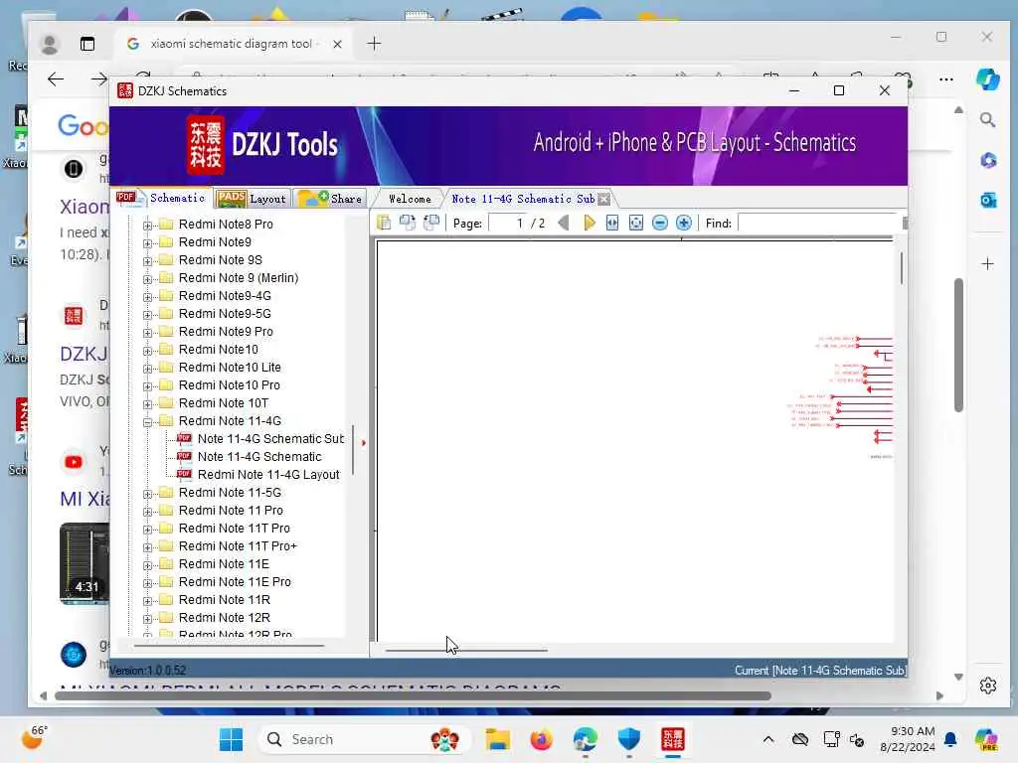Open Firefox from the taskbar
Screen dimensions: 1018x763
[x=541, y=739]
